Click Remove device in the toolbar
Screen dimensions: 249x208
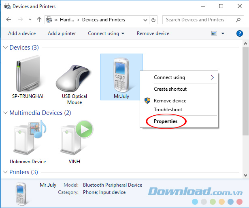pyautogui.click(x=153, y=33)
